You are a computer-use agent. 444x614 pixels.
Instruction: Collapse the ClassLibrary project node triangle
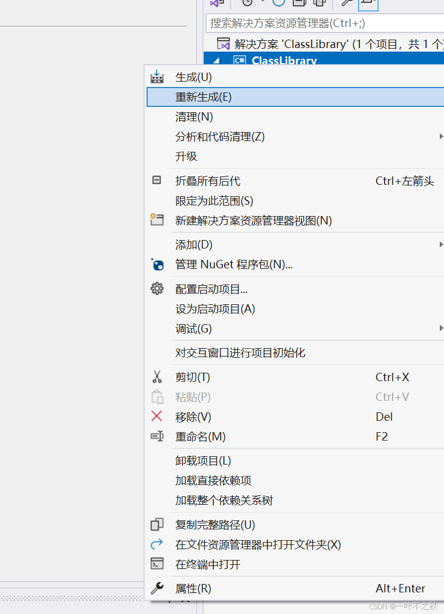click(x=216, y=61)
